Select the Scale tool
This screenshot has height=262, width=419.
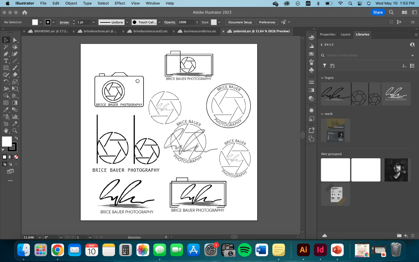coord(15,82)
